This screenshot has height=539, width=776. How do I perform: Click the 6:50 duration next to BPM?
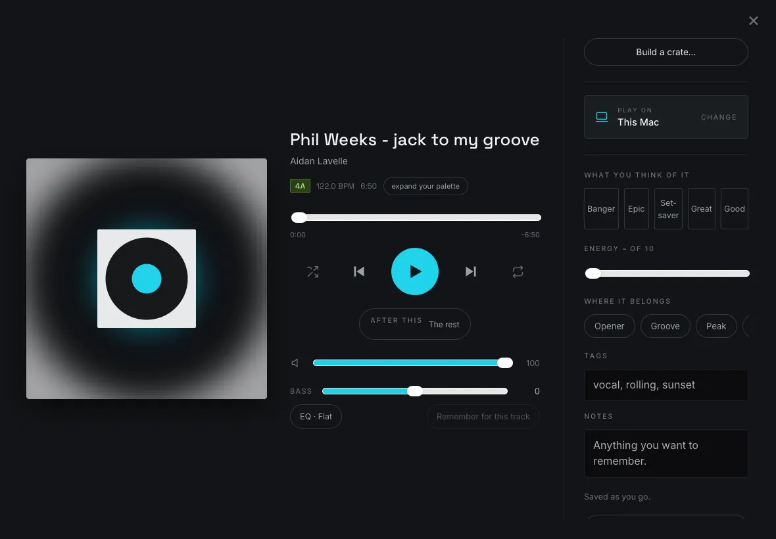click(369, 186)
